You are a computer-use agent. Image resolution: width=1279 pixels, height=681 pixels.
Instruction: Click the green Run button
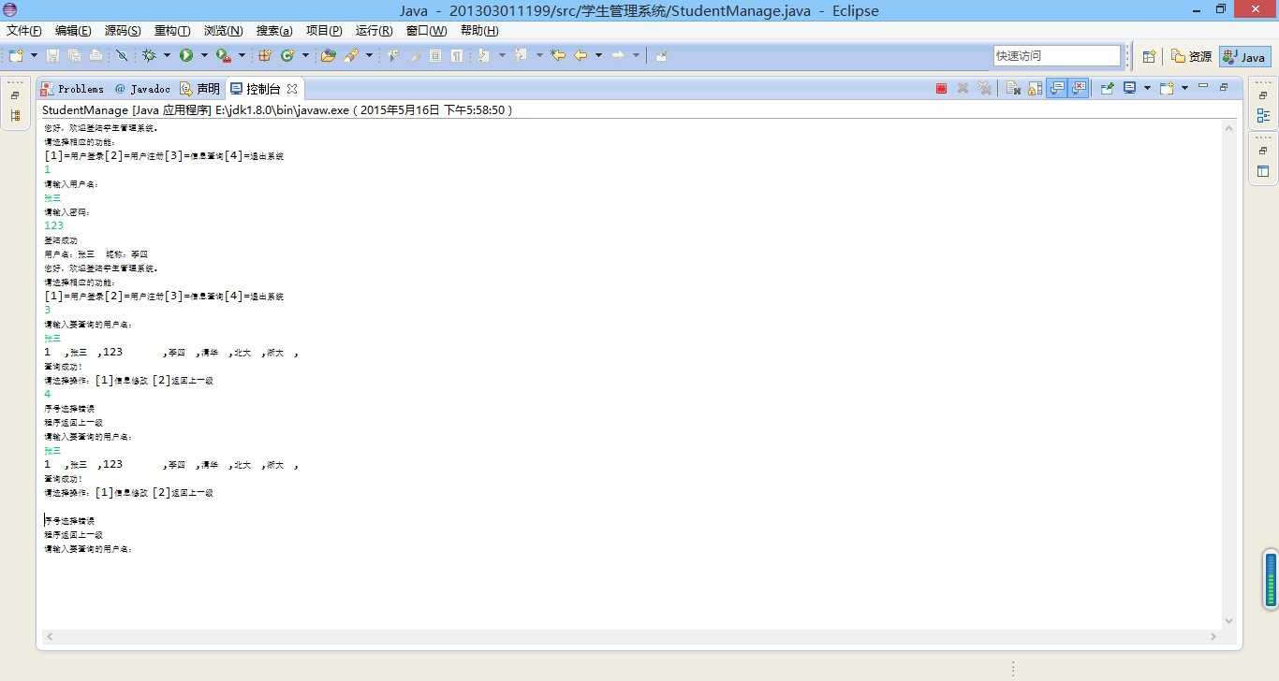click(x=186, y=56)
